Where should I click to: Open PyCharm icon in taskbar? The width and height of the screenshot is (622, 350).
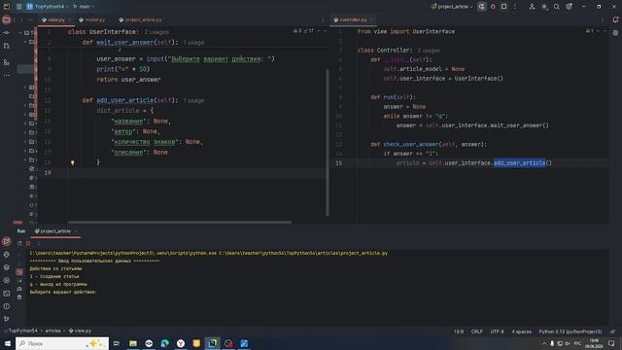pyautogui.click(x=212, y=343)
